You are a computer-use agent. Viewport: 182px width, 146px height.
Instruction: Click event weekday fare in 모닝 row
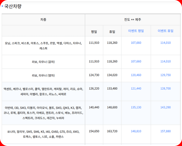click(136, 43)
